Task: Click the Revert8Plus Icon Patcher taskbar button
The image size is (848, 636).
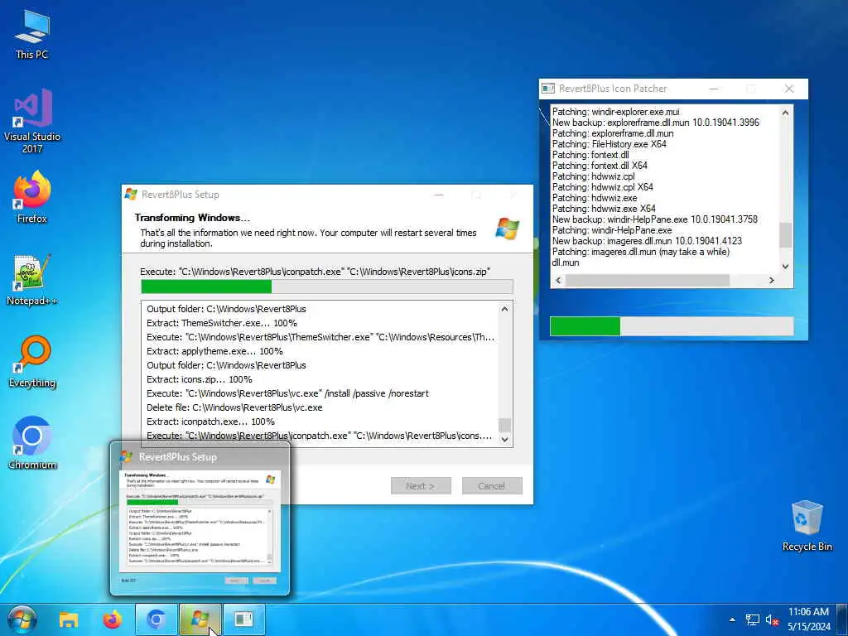Action: pyautogui.click(x=244, y=619)
